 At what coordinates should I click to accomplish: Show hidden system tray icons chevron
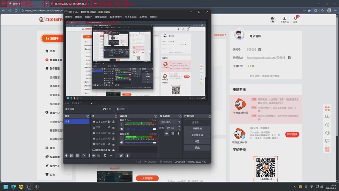(295, 187)
